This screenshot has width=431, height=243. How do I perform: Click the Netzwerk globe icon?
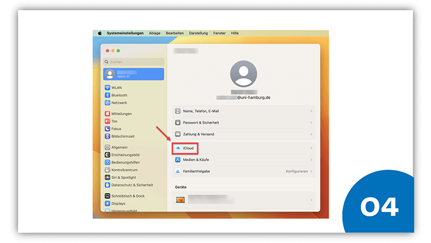click(108, 103)
